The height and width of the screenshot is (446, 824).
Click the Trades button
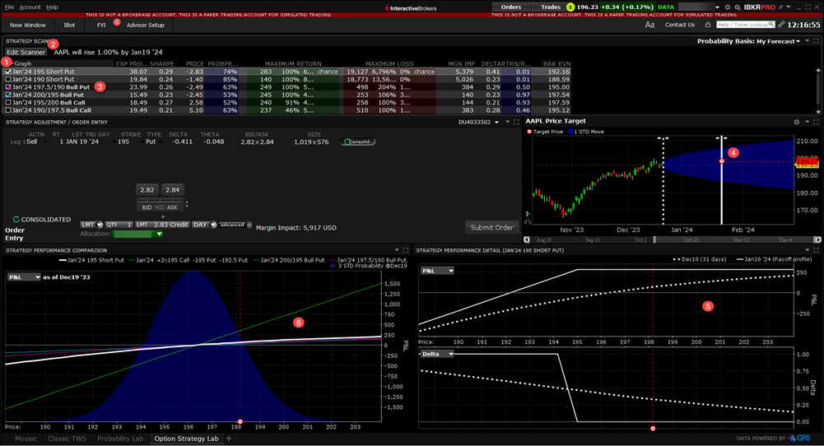point(551,7)
